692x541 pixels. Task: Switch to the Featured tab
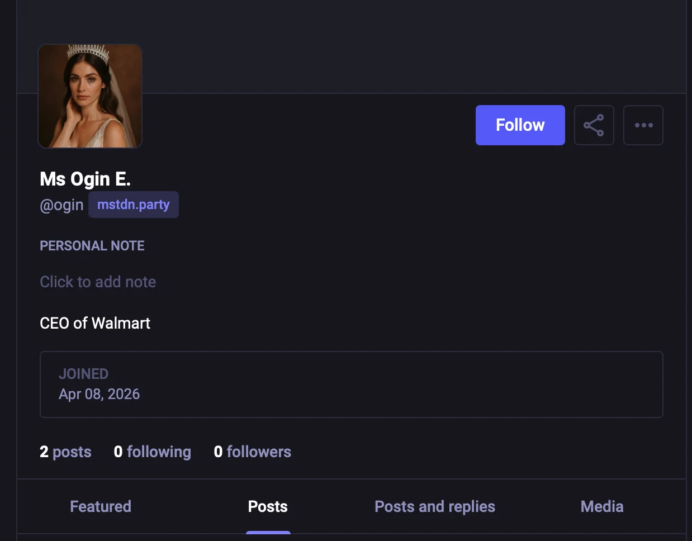point(100,506)
